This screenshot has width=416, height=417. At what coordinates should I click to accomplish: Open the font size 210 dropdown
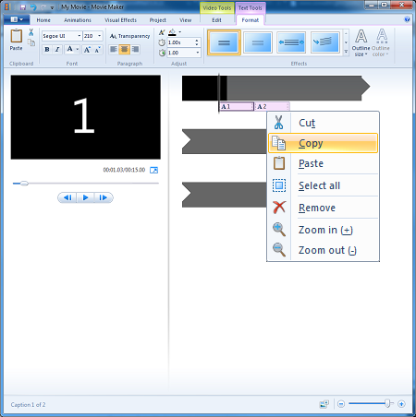(92, 36)
